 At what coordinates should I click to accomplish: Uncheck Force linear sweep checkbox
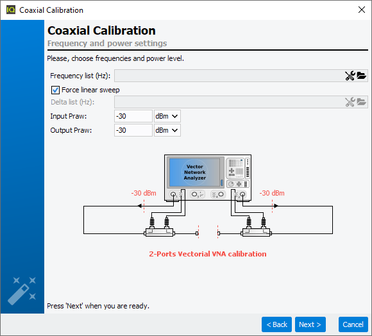tap(55, 90)
